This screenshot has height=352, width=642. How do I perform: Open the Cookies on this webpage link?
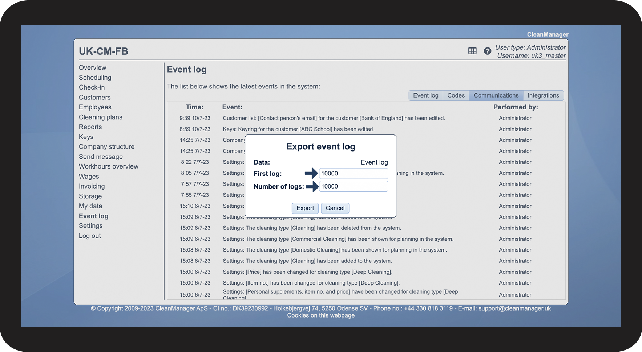pyautogui.click(x=320, y=315)
